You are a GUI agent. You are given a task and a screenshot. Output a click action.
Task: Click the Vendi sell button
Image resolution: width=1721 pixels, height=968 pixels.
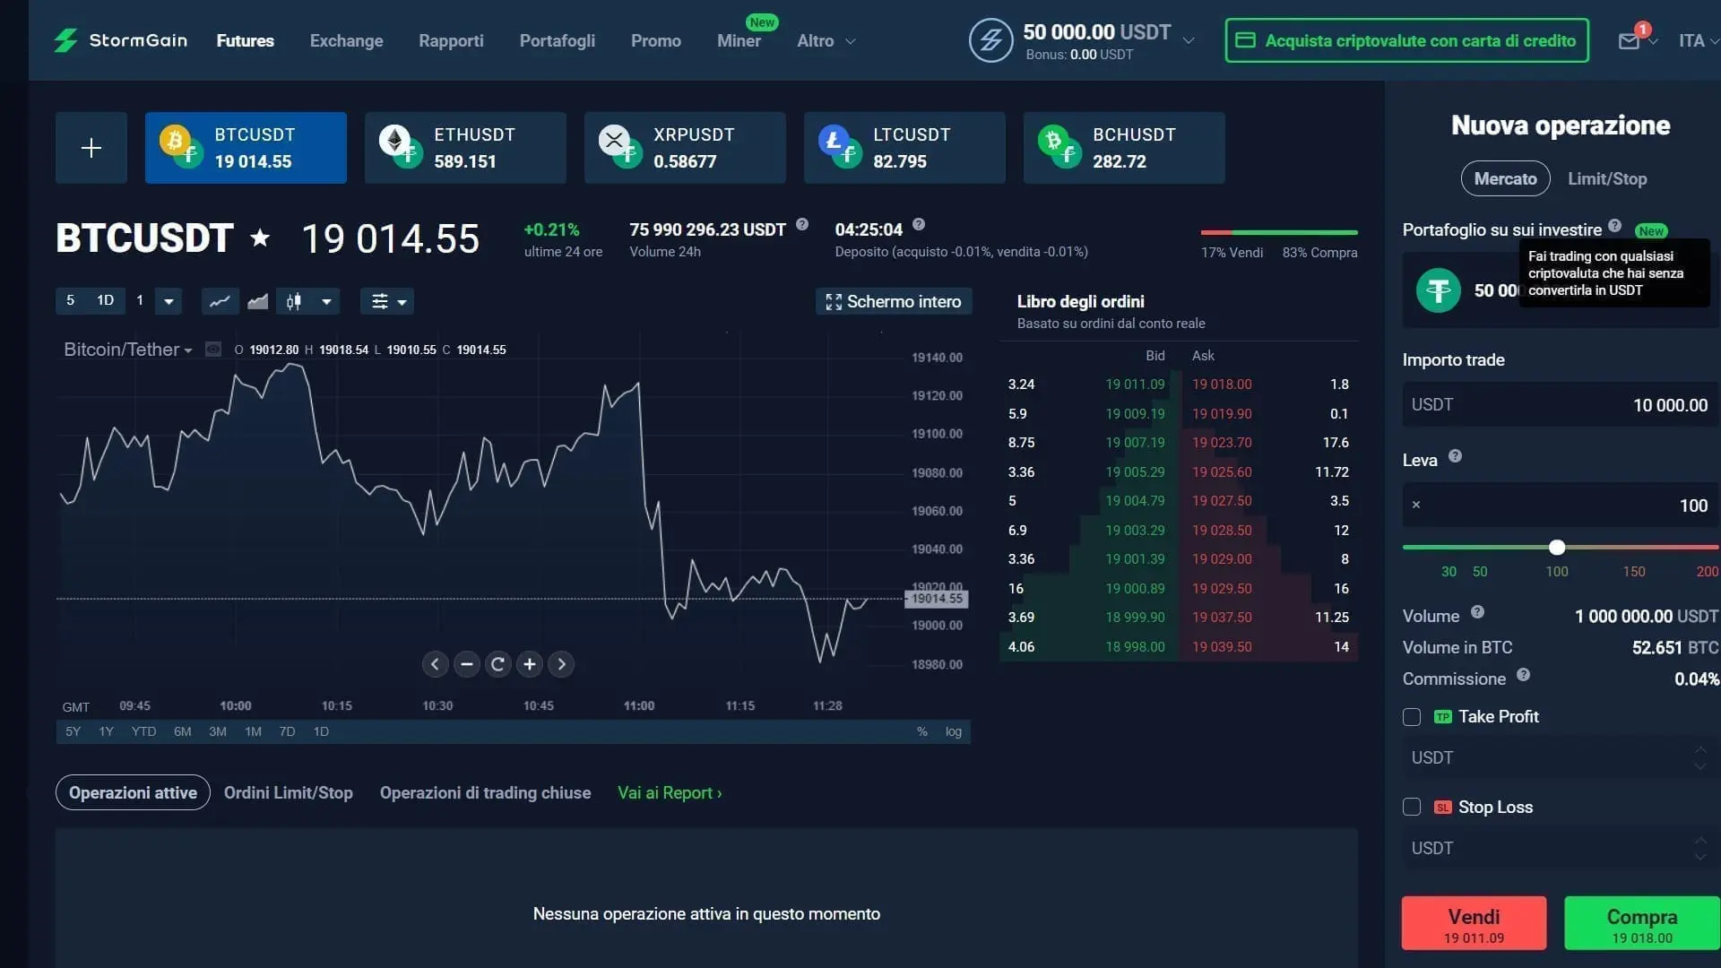coord(1473,923)
